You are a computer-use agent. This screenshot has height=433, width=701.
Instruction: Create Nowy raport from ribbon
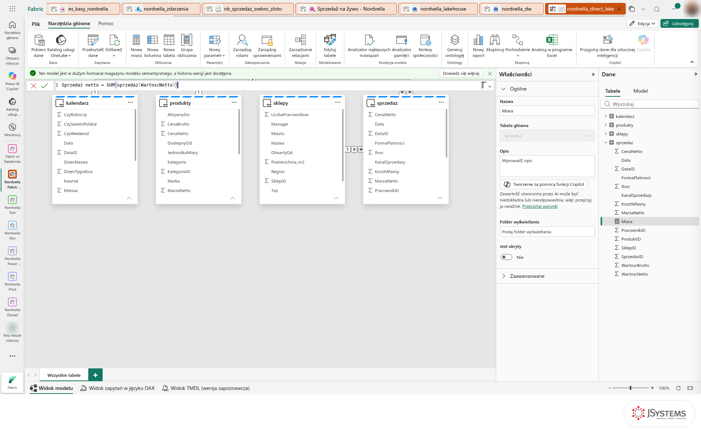tap(478, 46)
